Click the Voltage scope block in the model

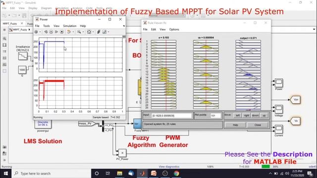tap(279, 109)
